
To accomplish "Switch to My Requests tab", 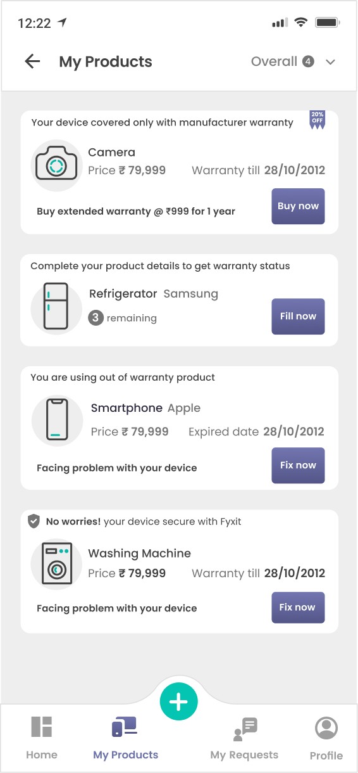I will (244, 738).
